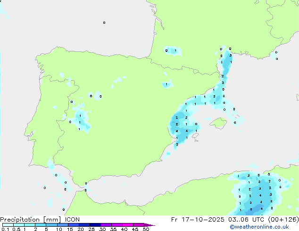This screenshot has height=231, width=299.
Task: Click the '0.5' legend scale label
Action: [16, 229]
